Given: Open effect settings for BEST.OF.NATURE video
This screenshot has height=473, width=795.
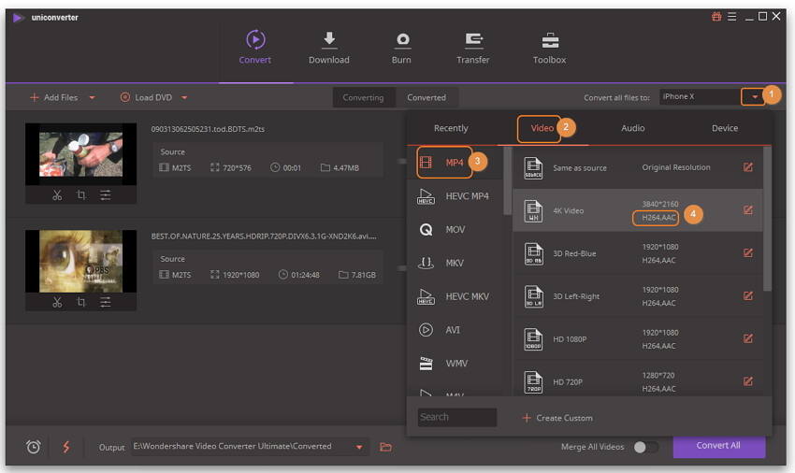Looking at the screenshot, I should 106,303.
